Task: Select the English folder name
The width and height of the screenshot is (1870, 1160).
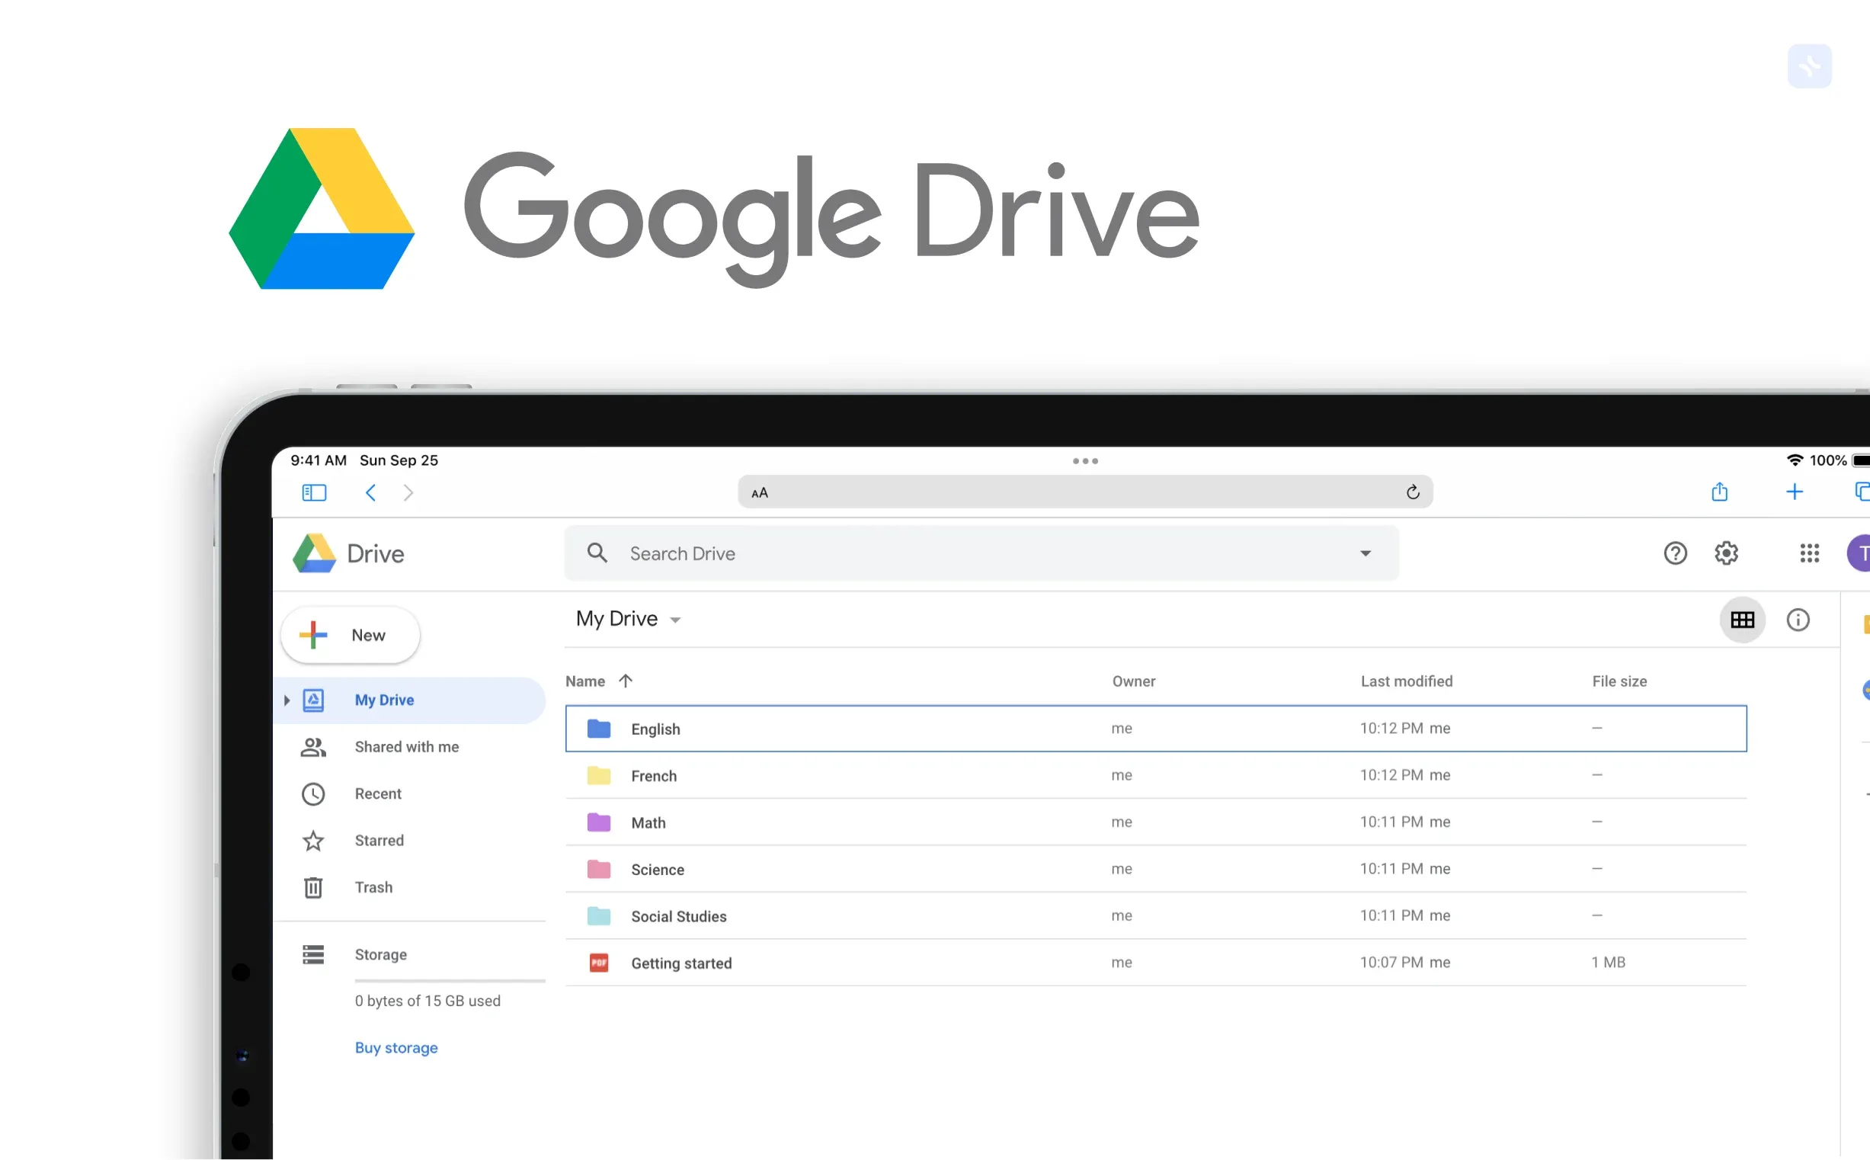Action: [x=655, y=729]
